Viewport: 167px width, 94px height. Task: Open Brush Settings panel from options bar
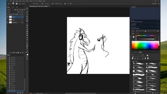[x=17, y=4]
